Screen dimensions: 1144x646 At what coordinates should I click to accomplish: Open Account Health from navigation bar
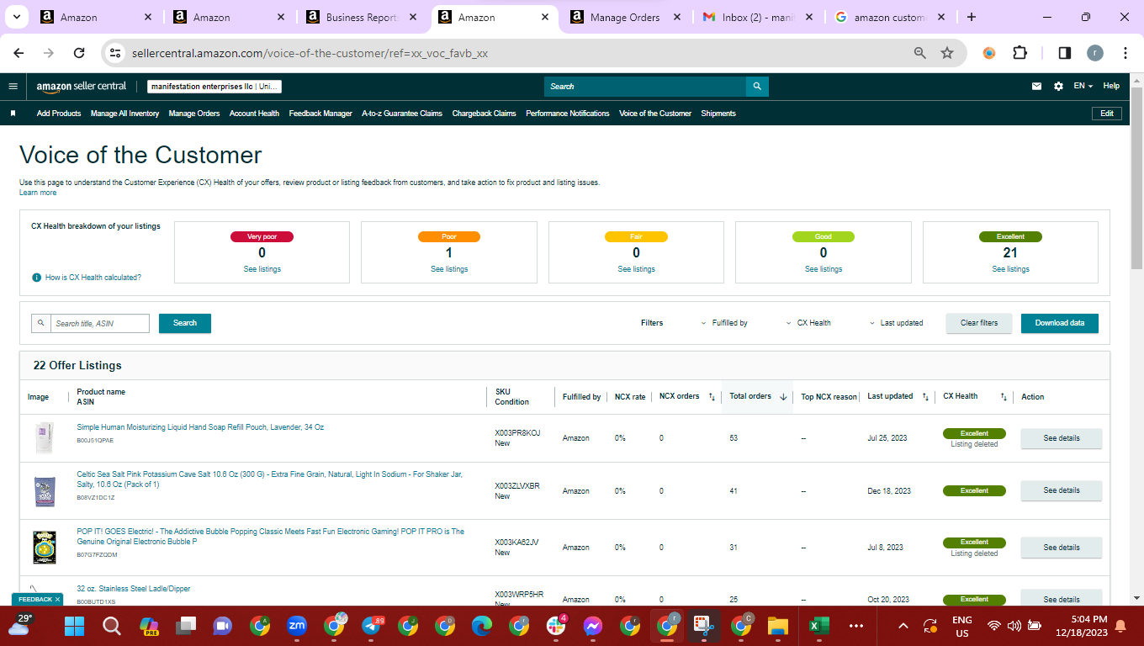click(x=254, y=114)
